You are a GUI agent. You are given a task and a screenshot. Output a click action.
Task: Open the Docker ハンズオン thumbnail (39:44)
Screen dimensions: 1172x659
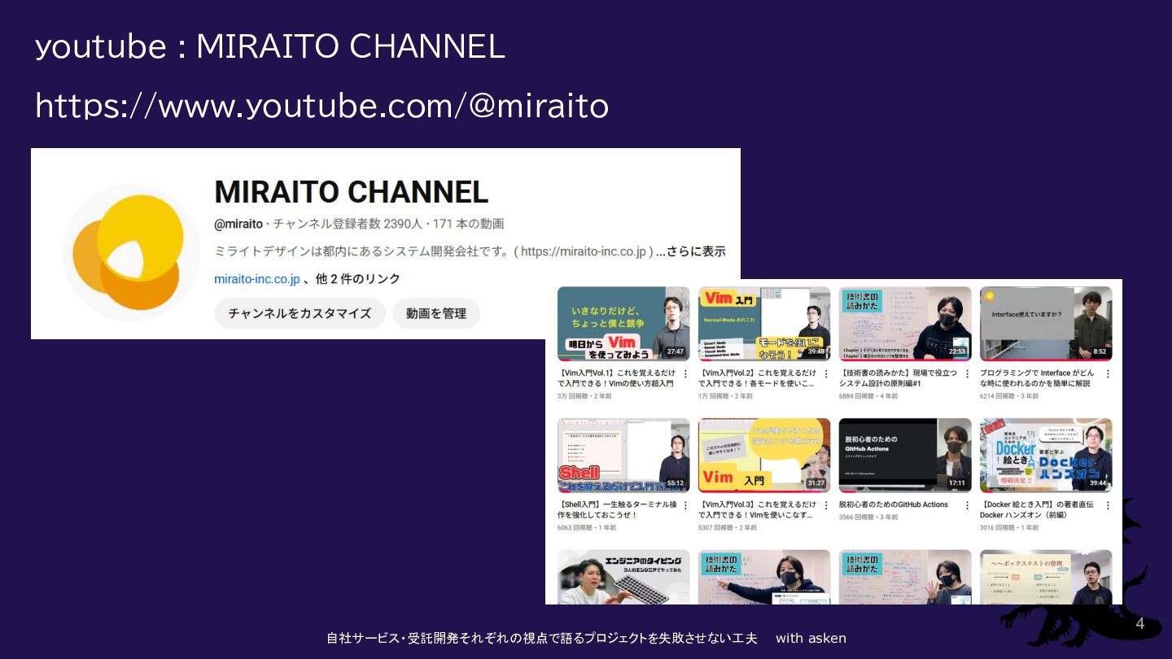point(1046,456)
